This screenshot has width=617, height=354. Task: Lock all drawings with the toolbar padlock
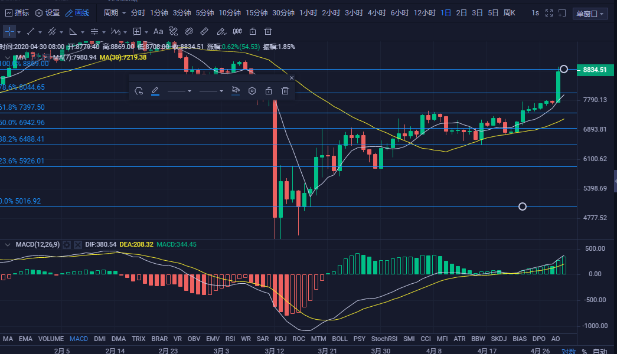(x=253, y=31)
